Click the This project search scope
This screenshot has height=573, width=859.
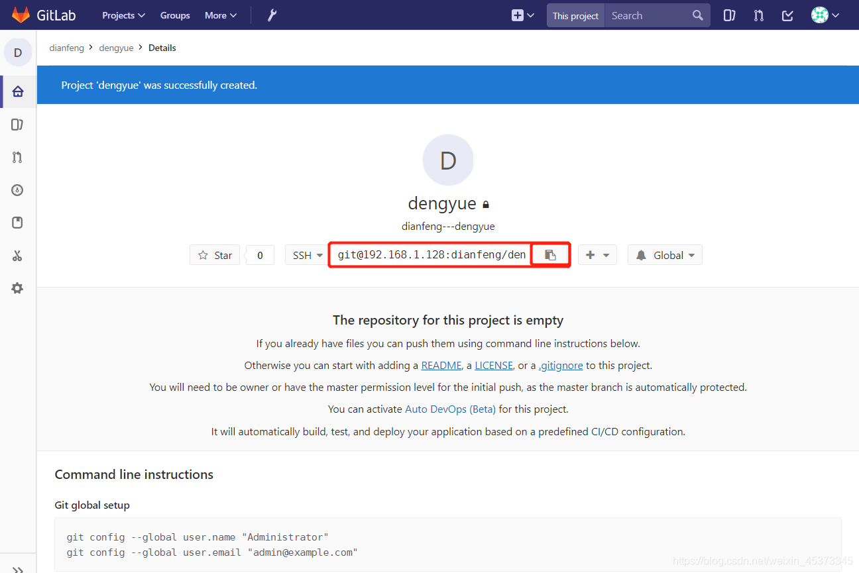point(575,16)
